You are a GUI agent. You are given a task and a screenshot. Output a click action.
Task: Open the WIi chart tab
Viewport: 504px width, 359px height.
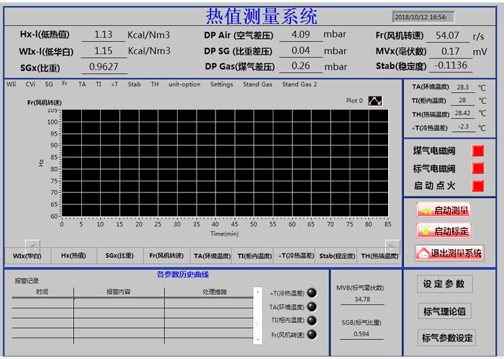coord(11,85)
